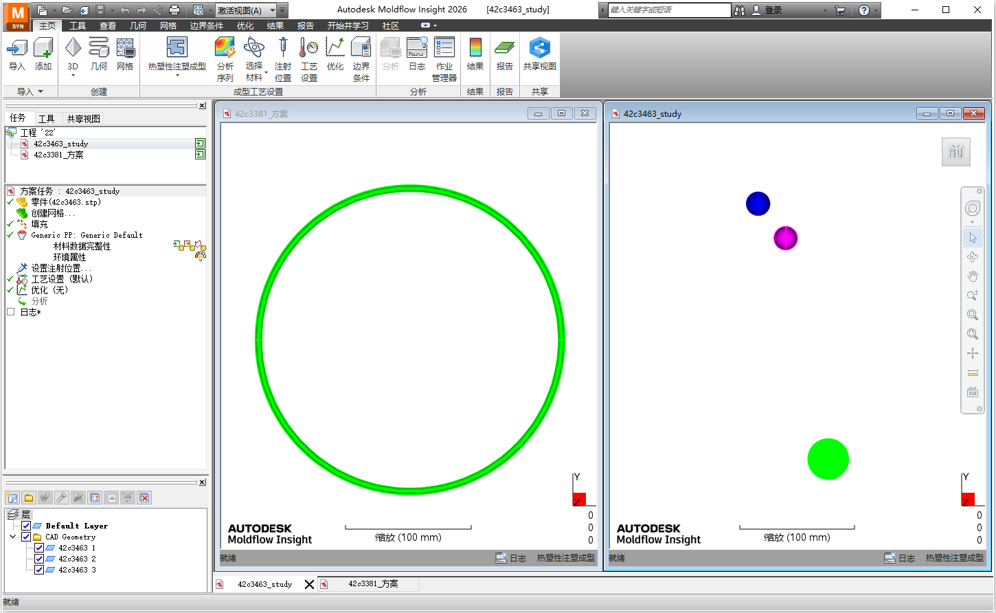Open the 工具 ribbon tab
Image resolution: width=996 pixels, height=613 pixels.
[78, 25]
